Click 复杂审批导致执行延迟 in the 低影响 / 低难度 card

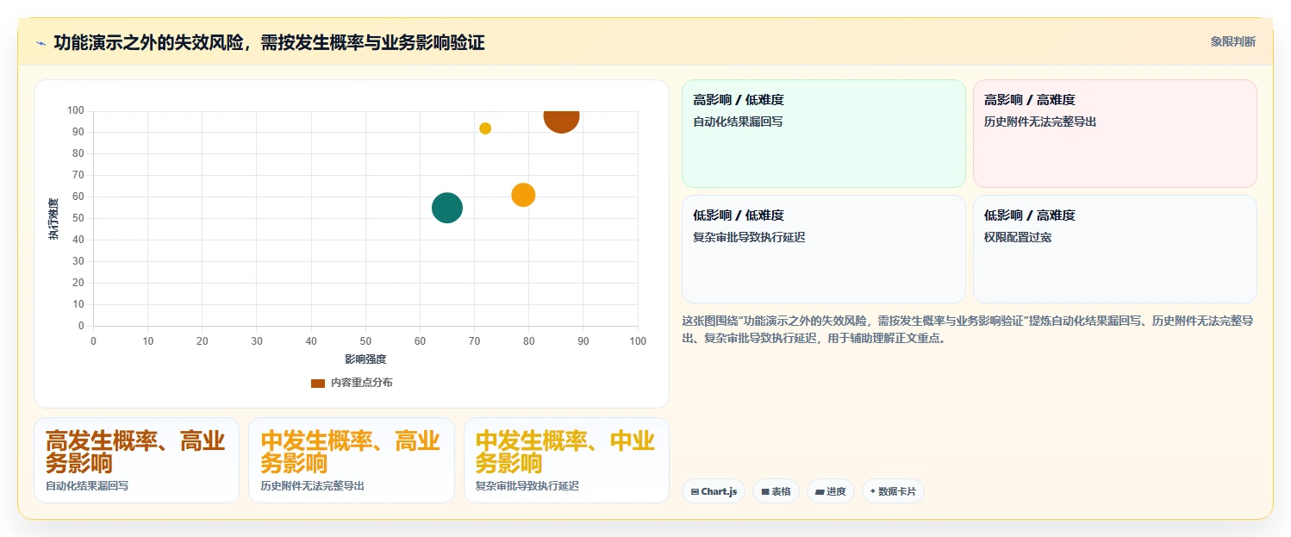[x=749, y=237]
